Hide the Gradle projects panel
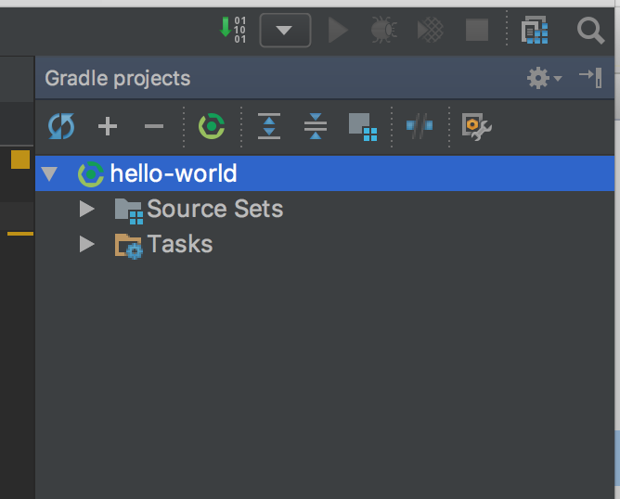The height and width of the screenshot is (499, 620). coord(590,77)
